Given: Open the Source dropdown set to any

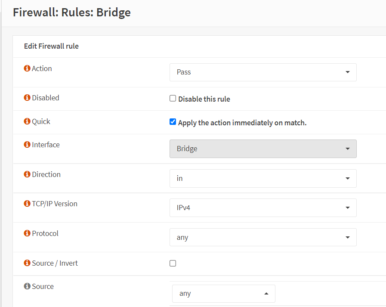Looking at the screenshot, I should click(x=223, y=294).
